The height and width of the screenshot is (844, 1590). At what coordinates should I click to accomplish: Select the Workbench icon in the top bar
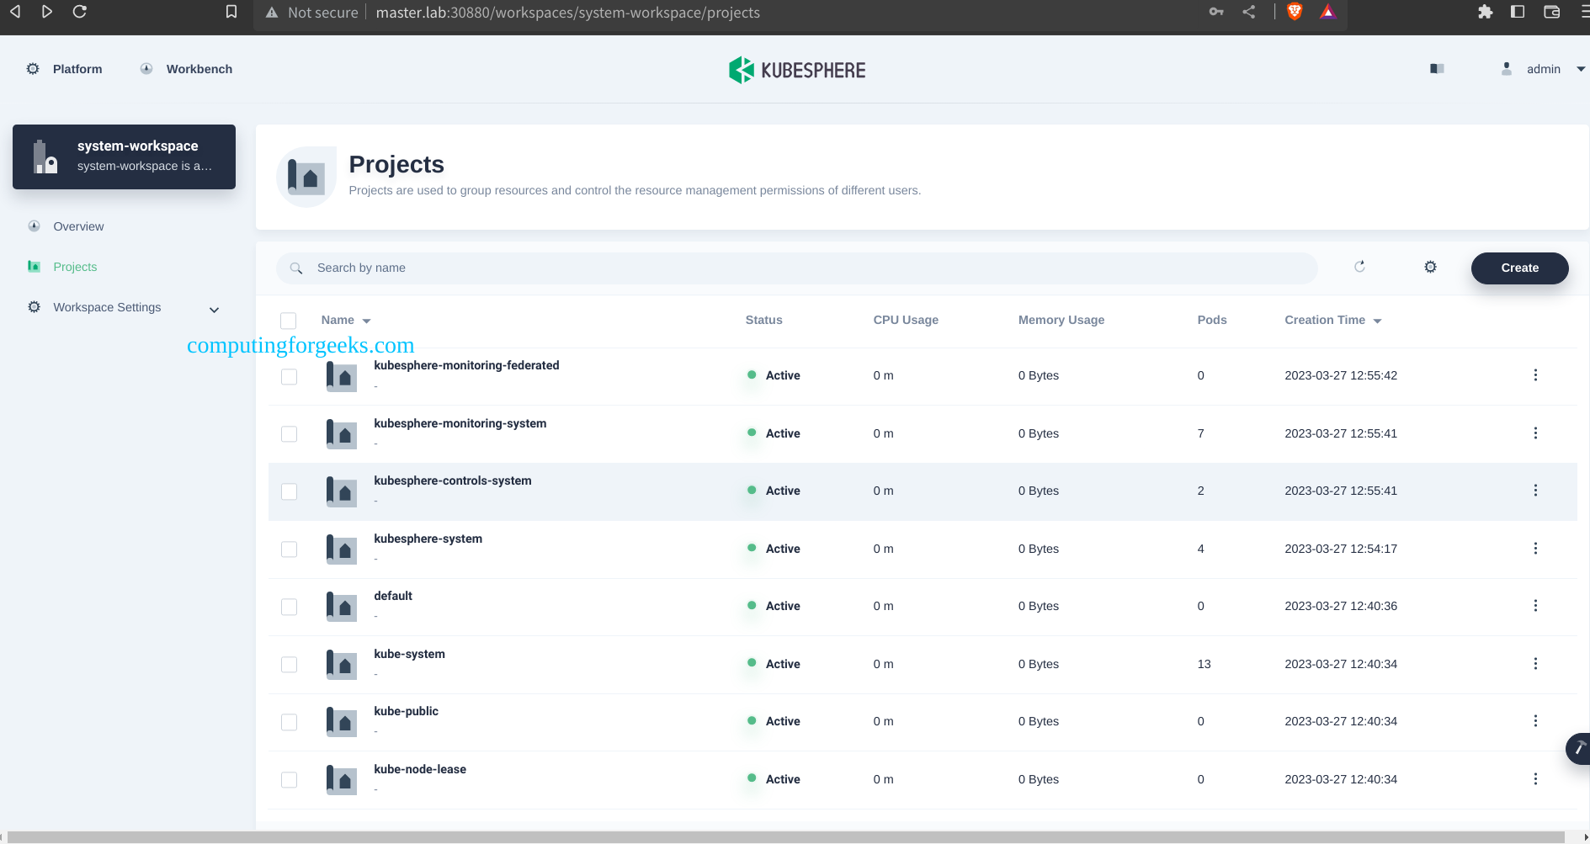click(146, 68)
